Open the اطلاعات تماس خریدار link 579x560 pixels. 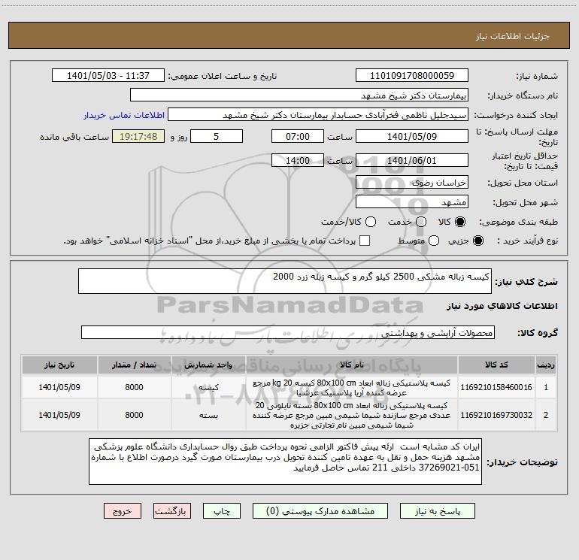point(124,115)
